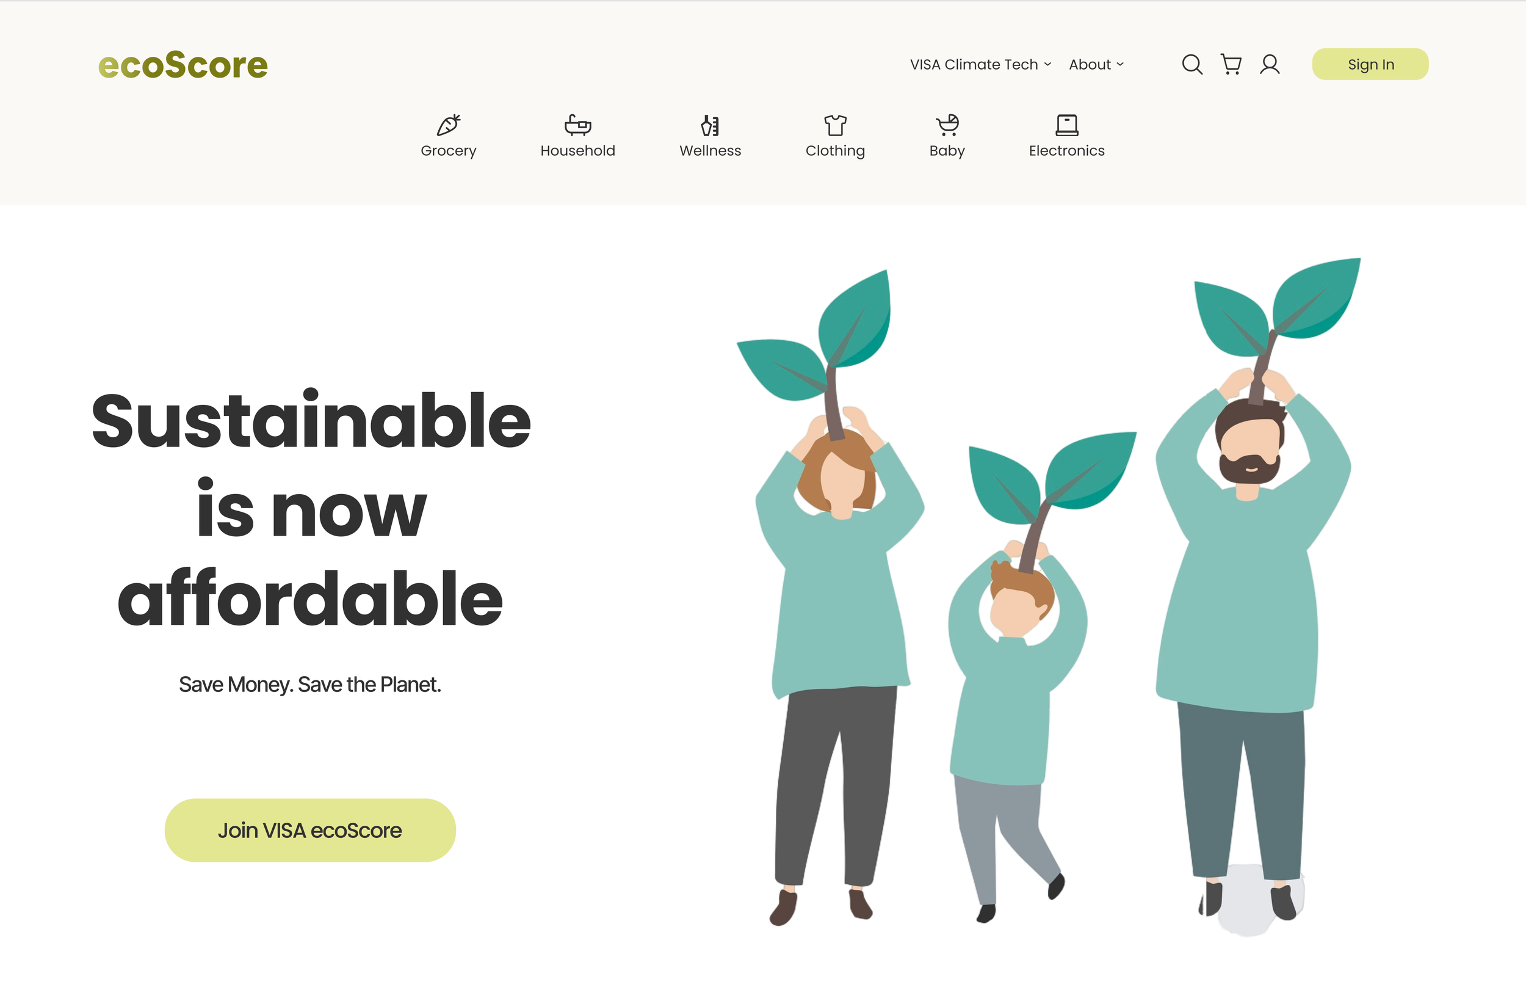Click the Sign In button

tap(1370, 64)
